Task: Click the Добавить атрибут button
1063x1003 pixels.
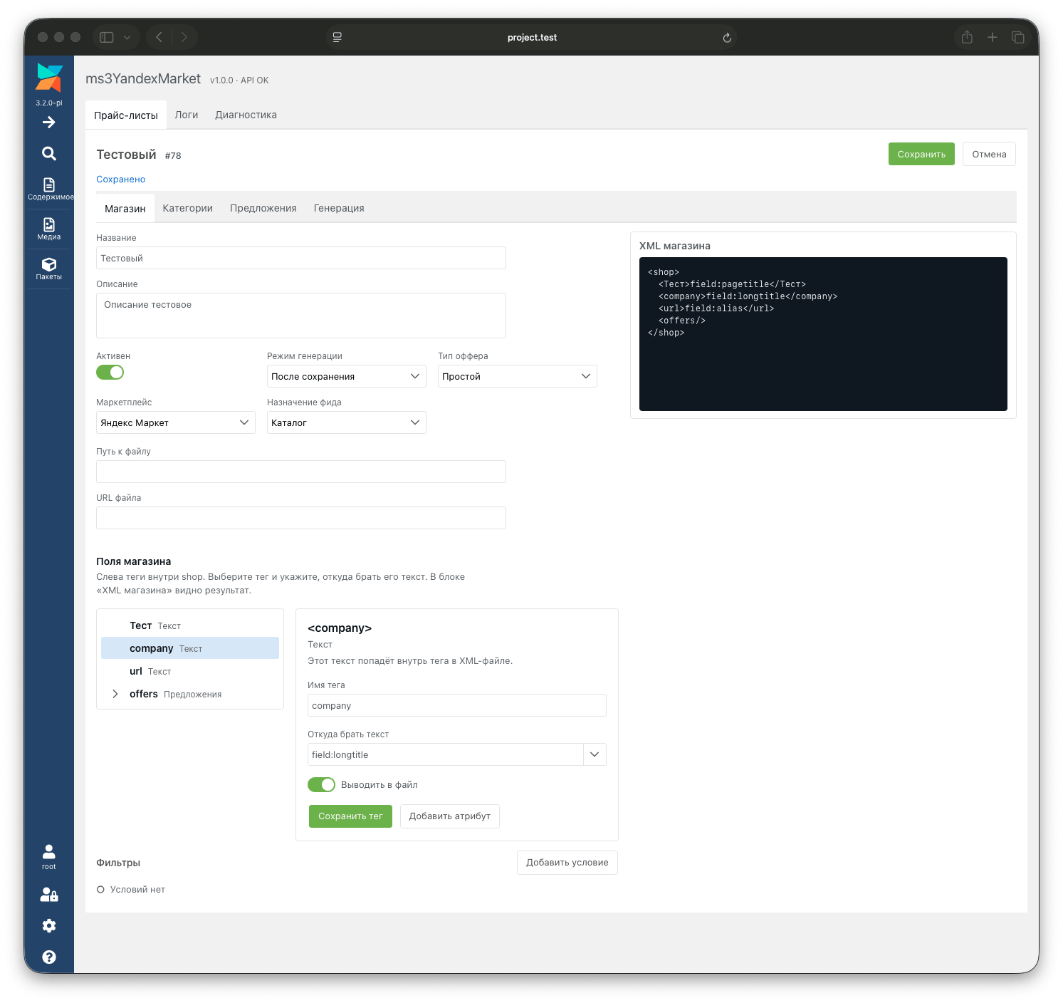Action: click(450, 816)
